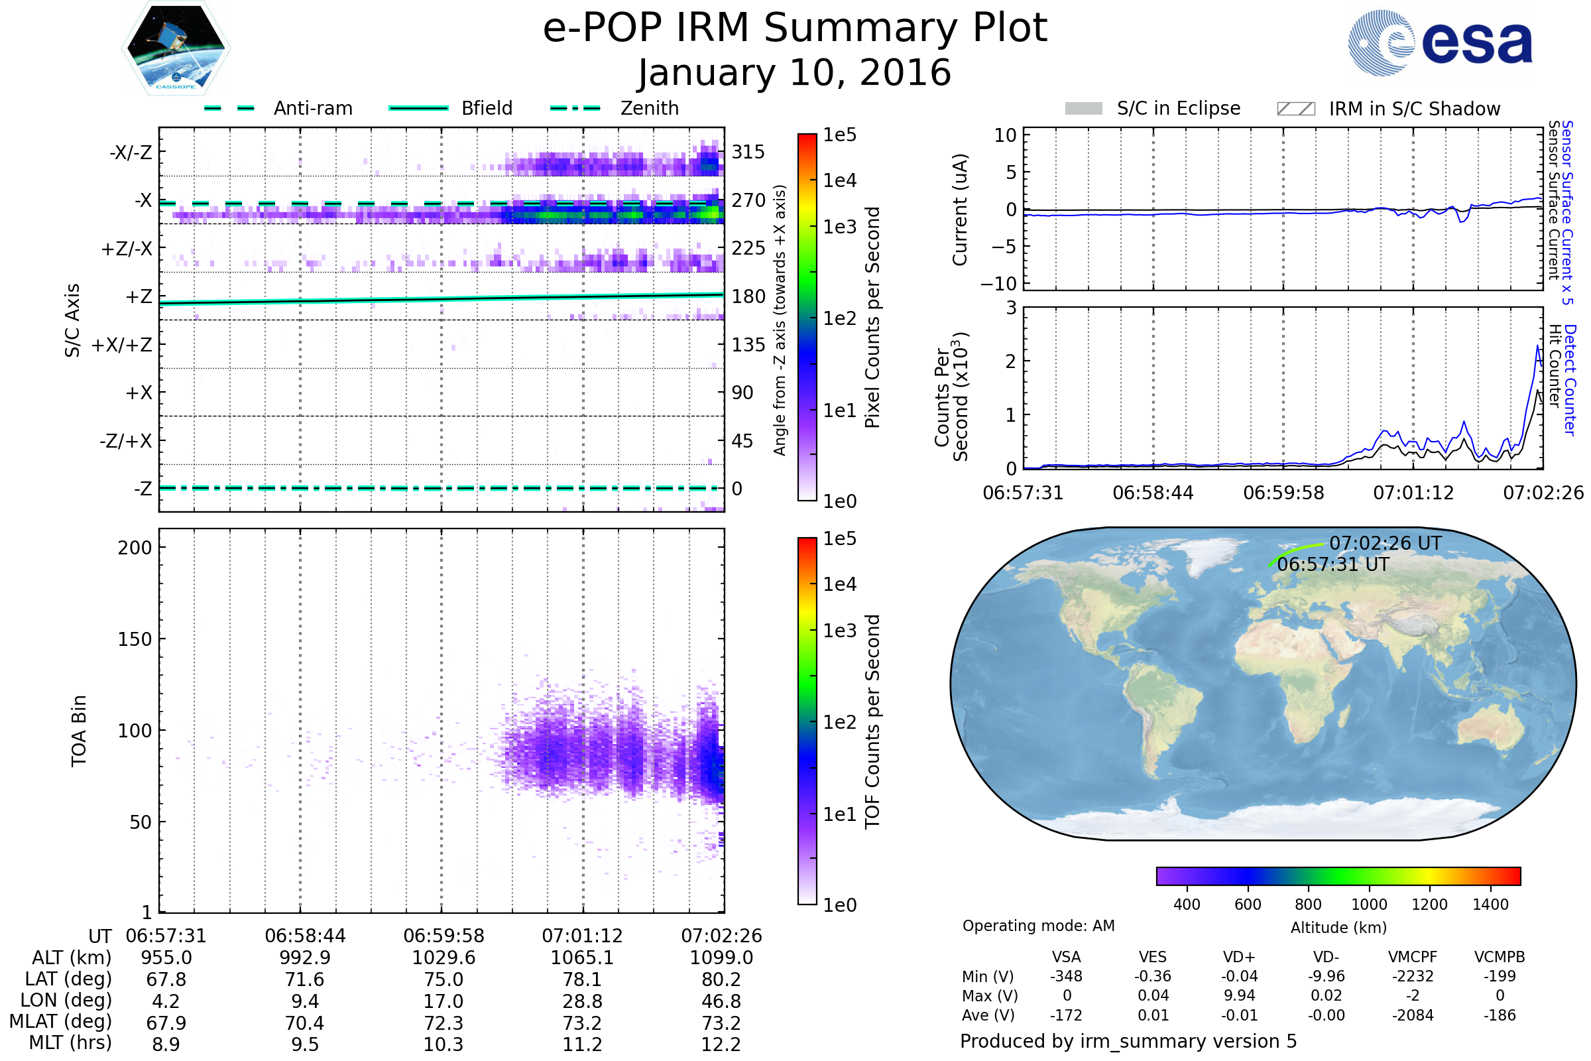1591x1061 pixels.
Task: Click the Bfield solid legend line
Action: click(x=418, y=108)
